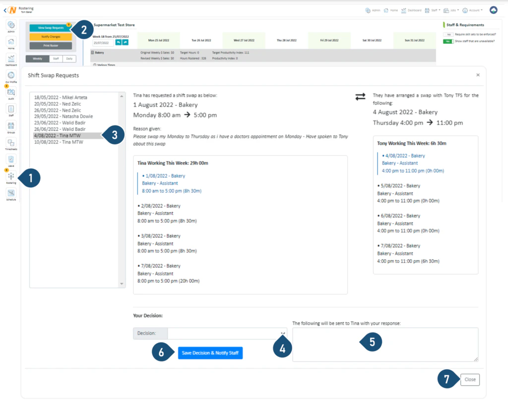
Task: Expand the Jobs menu in top navigation
Action: pyautogui.click(x=451, y=10)
